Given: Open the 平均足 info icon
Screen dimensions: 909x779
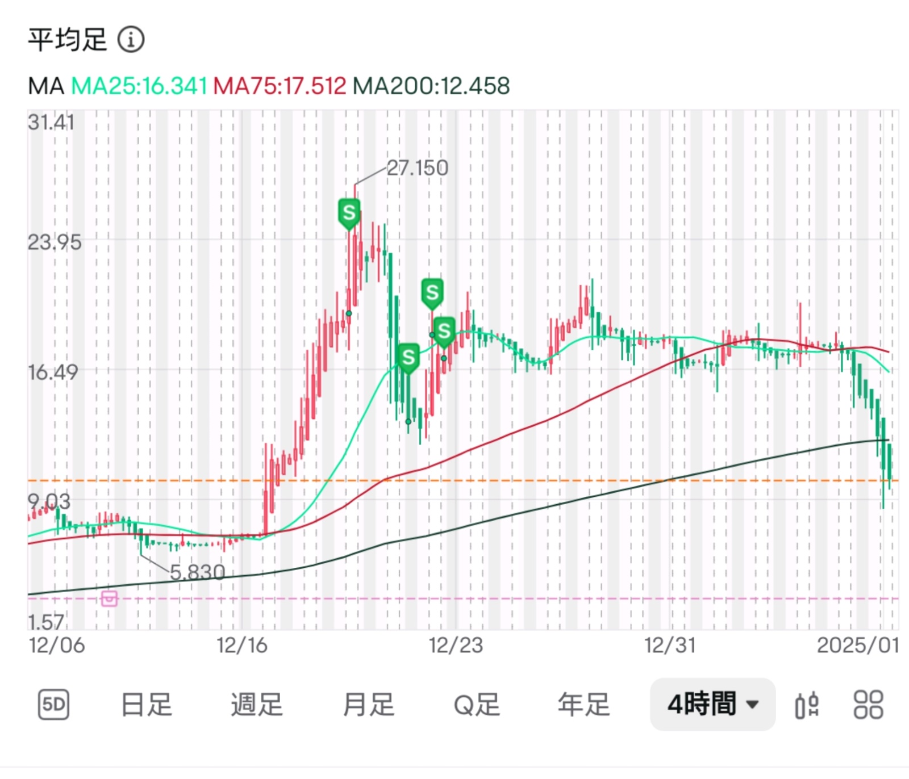Looking at the screenshot, I should (x=131, y=40).
